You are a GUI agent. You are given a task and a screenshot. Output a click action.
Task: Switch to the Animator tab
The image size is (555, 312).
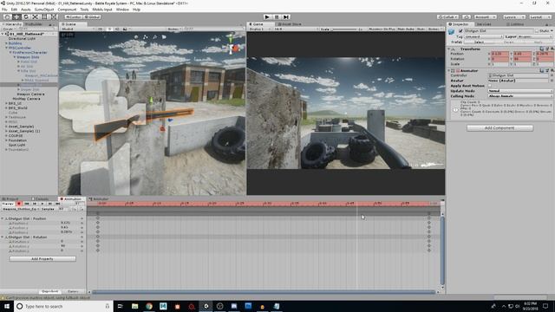99,199
